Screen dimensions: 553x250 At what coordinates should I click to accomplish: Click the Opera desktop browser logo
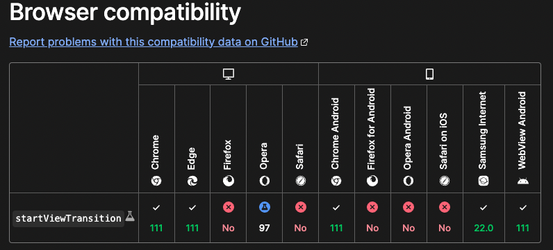coord(264,181)
